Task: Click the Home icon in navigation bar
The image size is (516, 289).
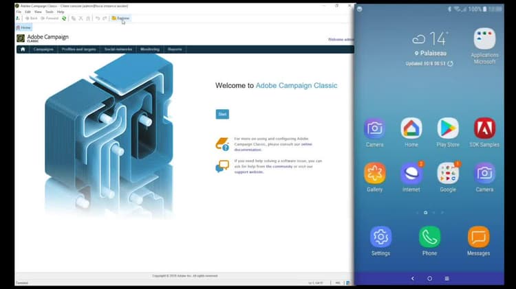Action: (23, 49)
